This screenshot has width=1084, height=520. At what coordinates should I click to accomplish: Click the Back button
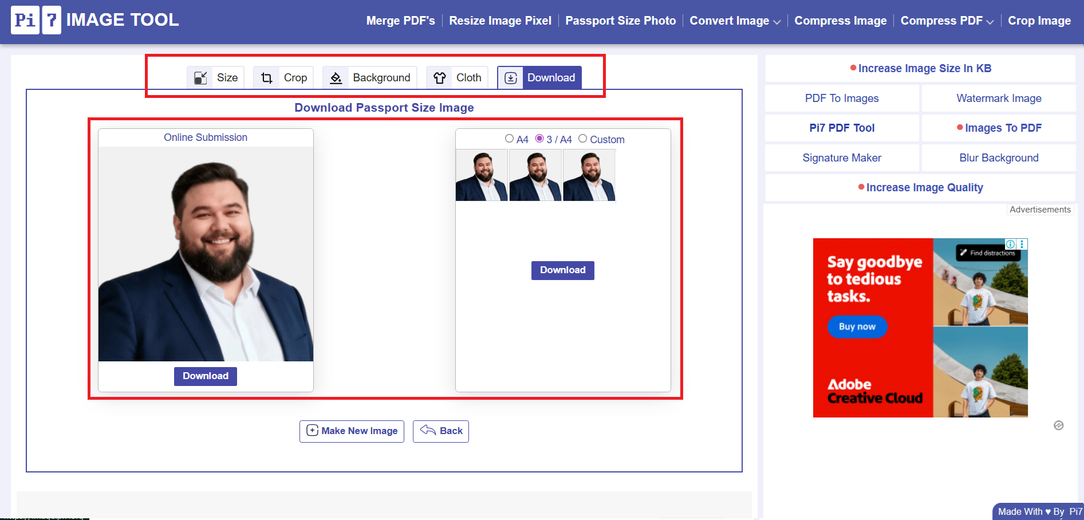pos(441,431)
